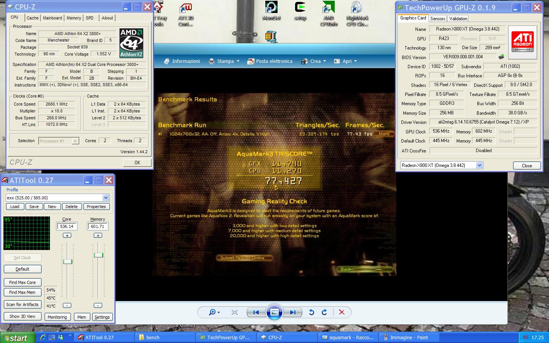The width and height of the screenshot is (549, 343).
Task: Open the RightMark CPU Clock shortcut
Action: click(357, 14)
